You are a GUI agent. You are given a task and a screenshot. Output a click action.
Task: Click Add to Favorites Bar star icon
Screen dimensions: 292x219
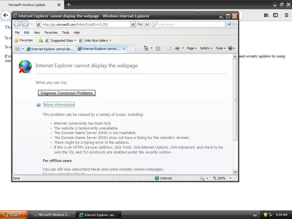(40, 40)
